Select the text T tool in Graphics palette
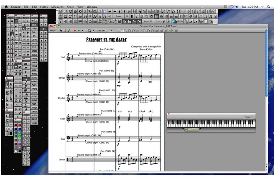Image resolution: width=275 pixels, height=180 pixels. click(x=11, y=116)
